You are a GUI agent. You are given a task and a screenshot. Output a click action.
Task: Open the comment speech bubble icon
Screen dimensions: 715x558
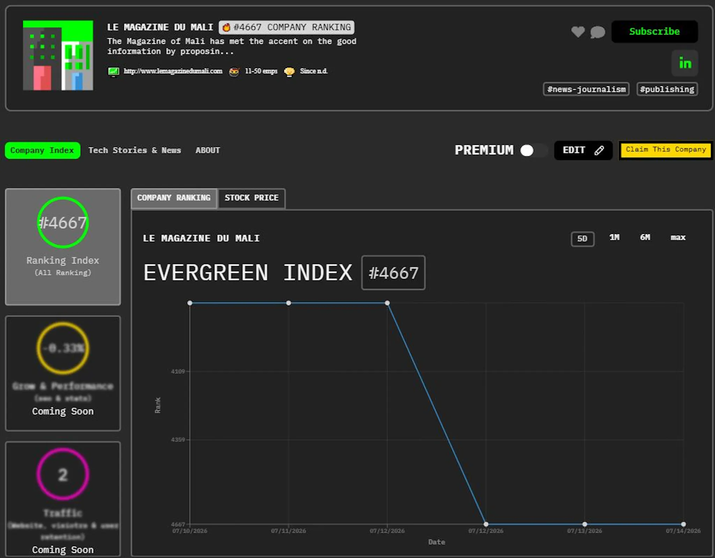tap(598, 32)
